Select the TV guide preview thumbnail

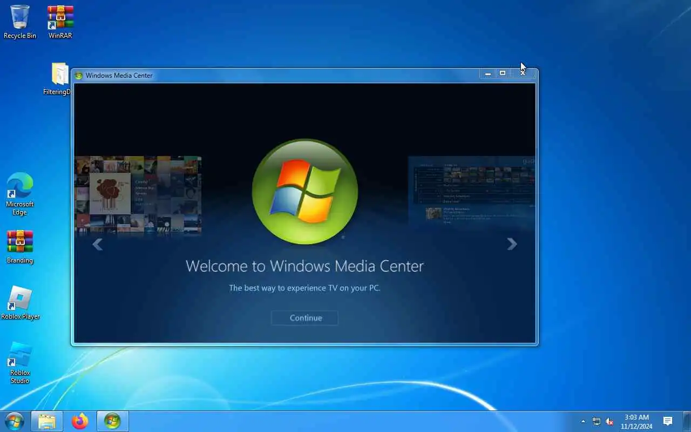pos(472,192)
